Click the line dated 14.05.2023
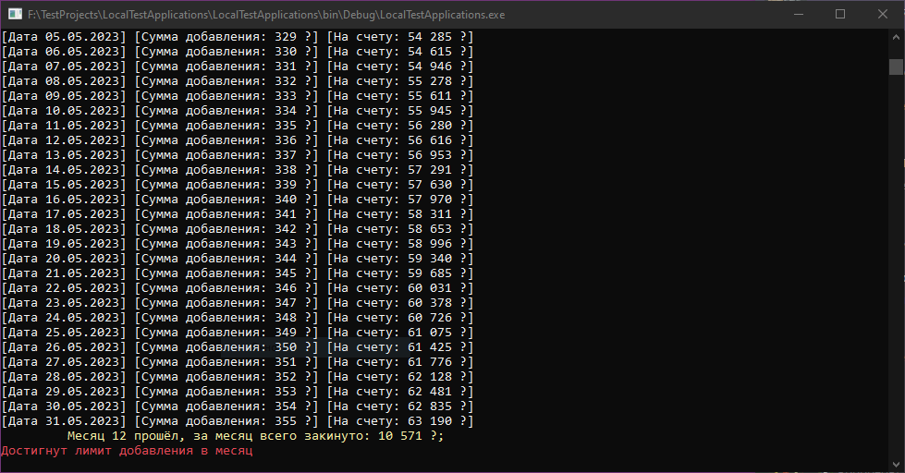This screenshot has height=473, width=905. click(238, 170)
